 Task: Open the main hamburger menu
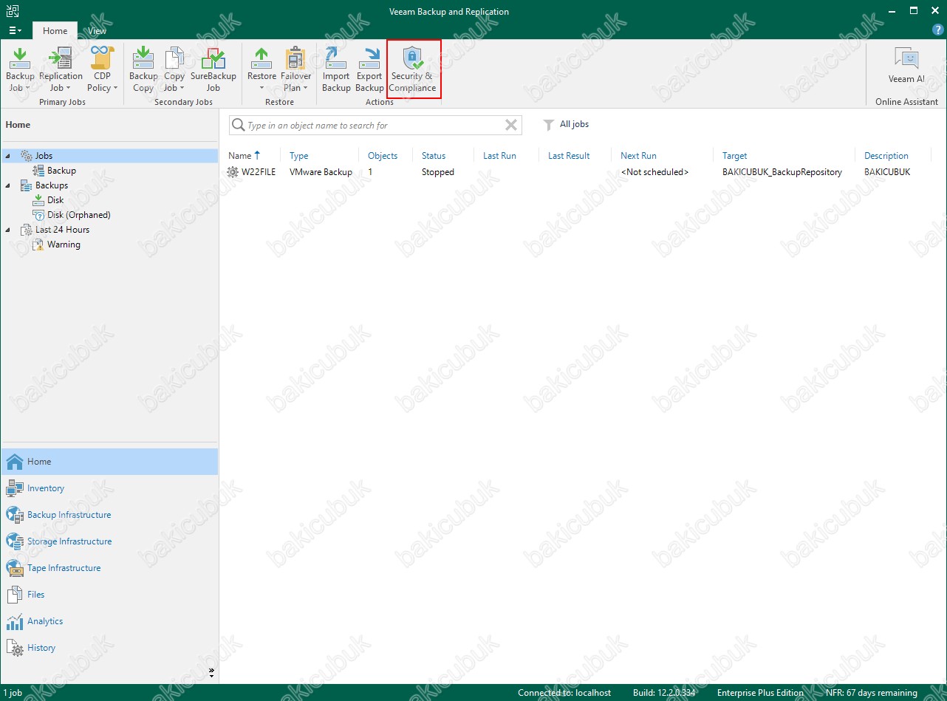[x=15, y=30]
